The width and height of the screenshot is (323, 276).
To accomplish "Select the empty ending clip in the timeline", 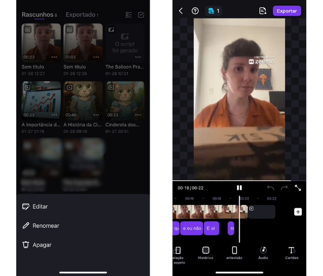I will 262,212.
